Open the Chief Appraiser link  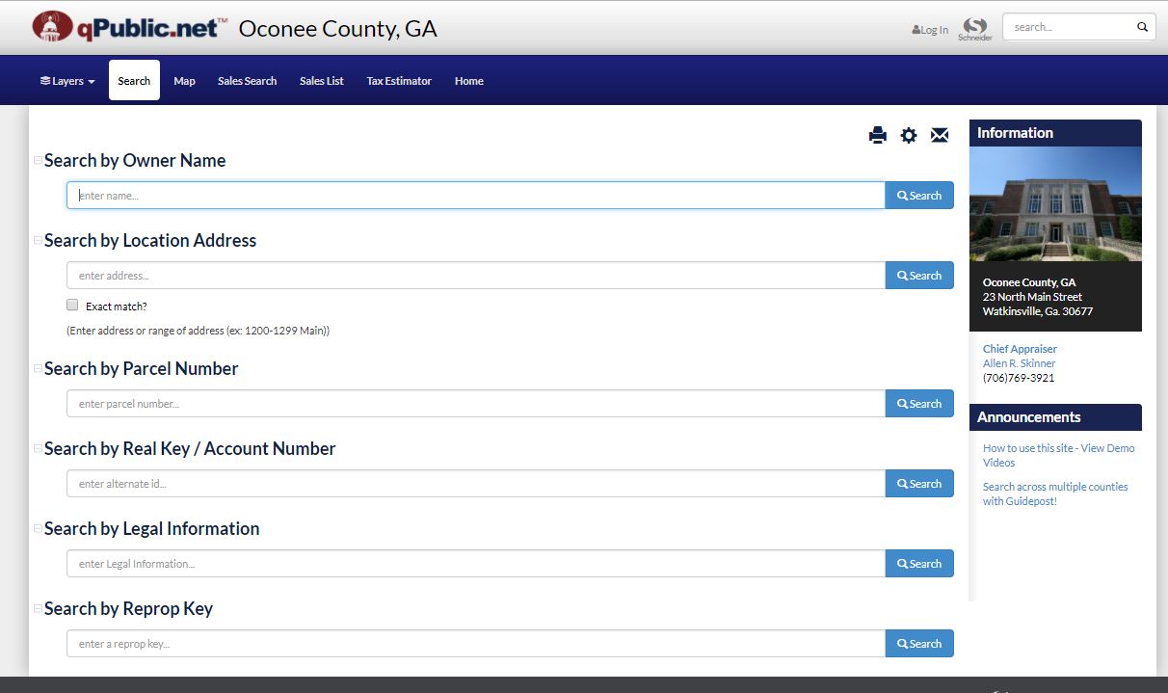tap(1020, 349)
